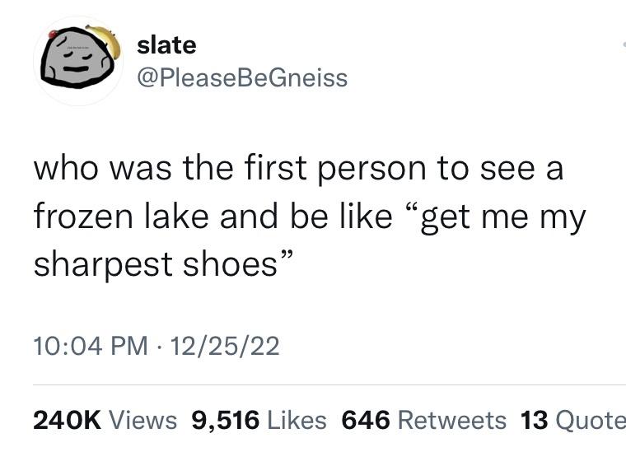Click the divider line above the stats
626x452 pixels.
[329, 384]
